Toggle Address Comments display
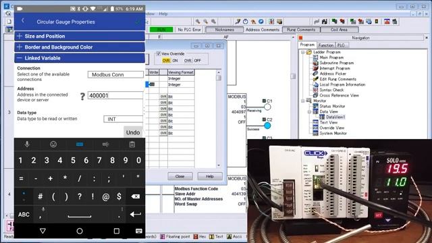 [263, 30]
